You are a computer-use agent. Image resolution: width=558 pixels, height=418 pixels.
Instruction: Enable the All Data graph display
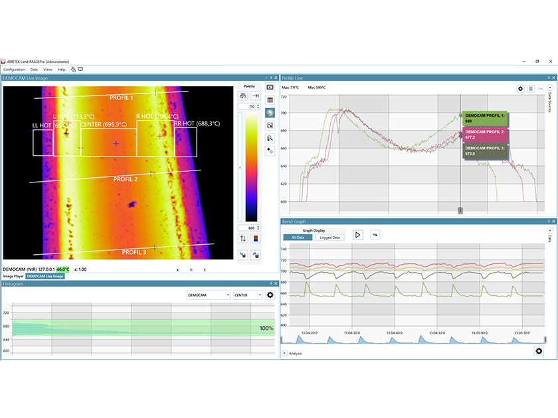pyautogui.click(x=297, y=237)
